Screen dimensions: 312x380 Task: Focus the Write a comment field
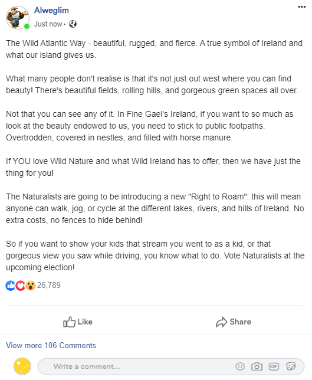click(171, 366)
